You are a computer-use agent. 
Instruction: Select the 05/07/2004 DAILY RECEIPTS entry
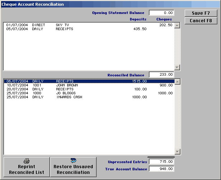click(x=89, y=29)
